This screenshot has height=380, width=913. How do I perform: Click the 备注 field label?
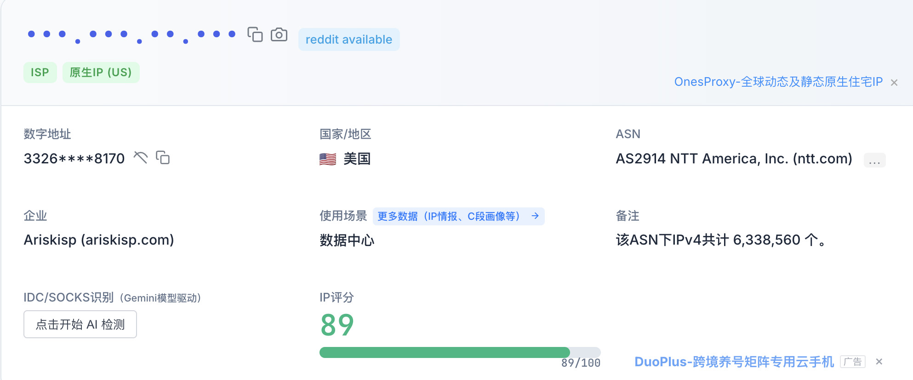[x=628, y=216]
